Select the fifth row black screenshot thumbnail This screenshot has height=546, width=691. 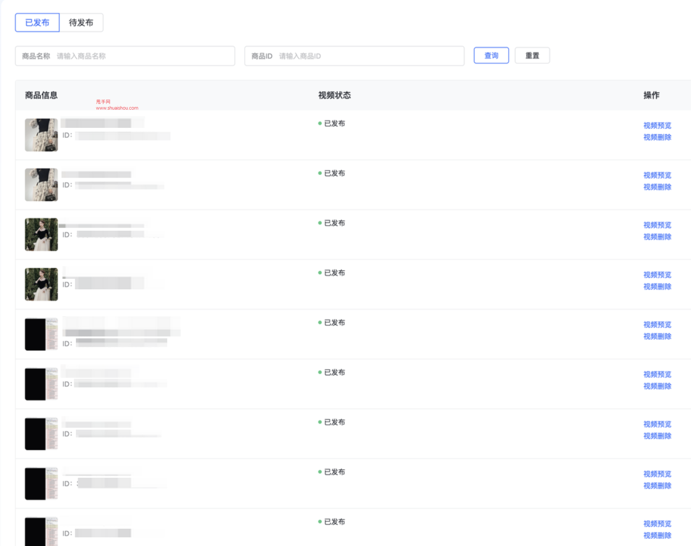point(41,334)
